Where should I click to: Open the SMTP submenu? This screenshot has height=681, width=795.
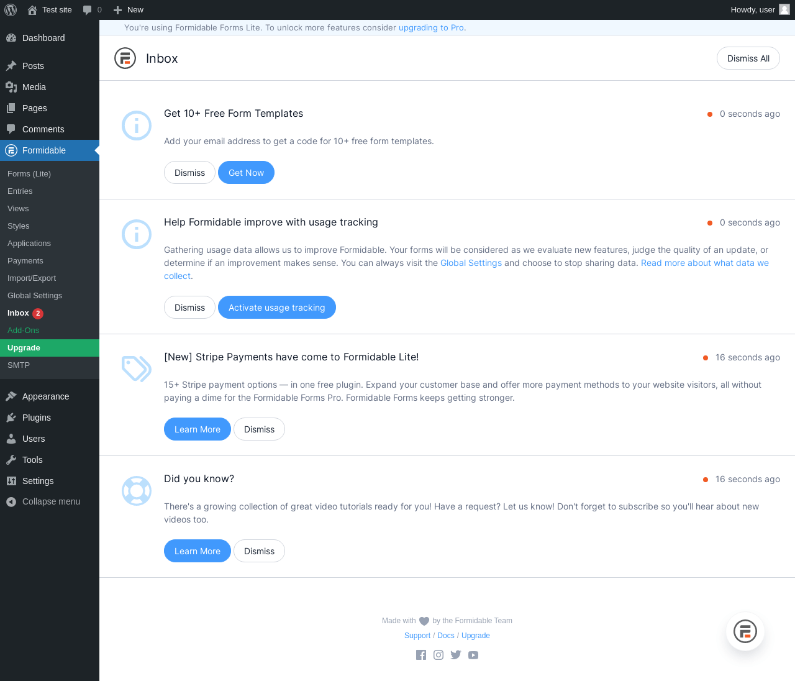50,365
